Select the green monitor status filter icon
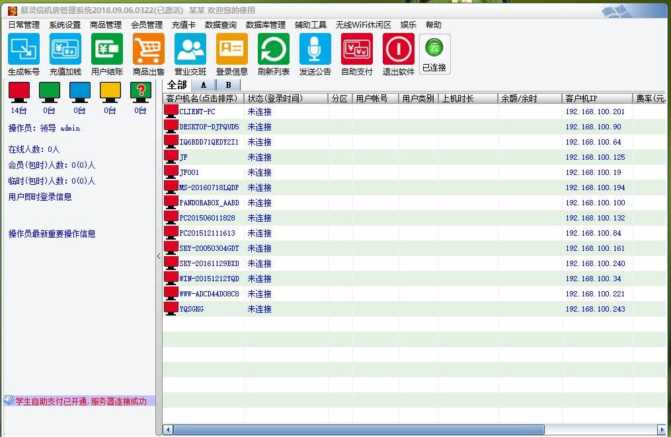Screen dimensions: 671x437 (x=50, y=92)
